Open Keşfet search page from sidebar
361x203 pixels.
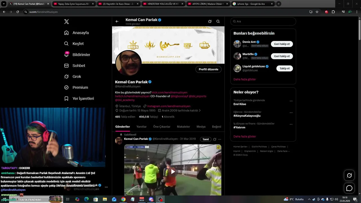pyautogui.click(x=74, y=44)
